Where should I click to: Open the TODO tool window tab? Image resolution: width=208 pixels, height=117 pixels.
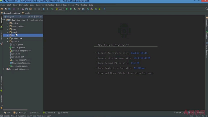7,113
